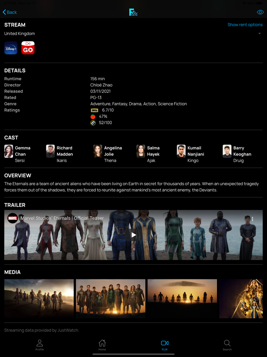The image size is (267, 357).
Task: Click the Rotten Tomatoes rating icon
Action: point(93,117)
